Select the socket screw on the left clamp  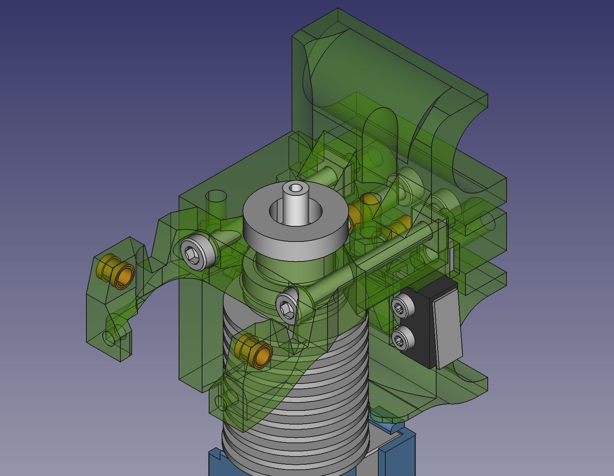tap(199, 253)
